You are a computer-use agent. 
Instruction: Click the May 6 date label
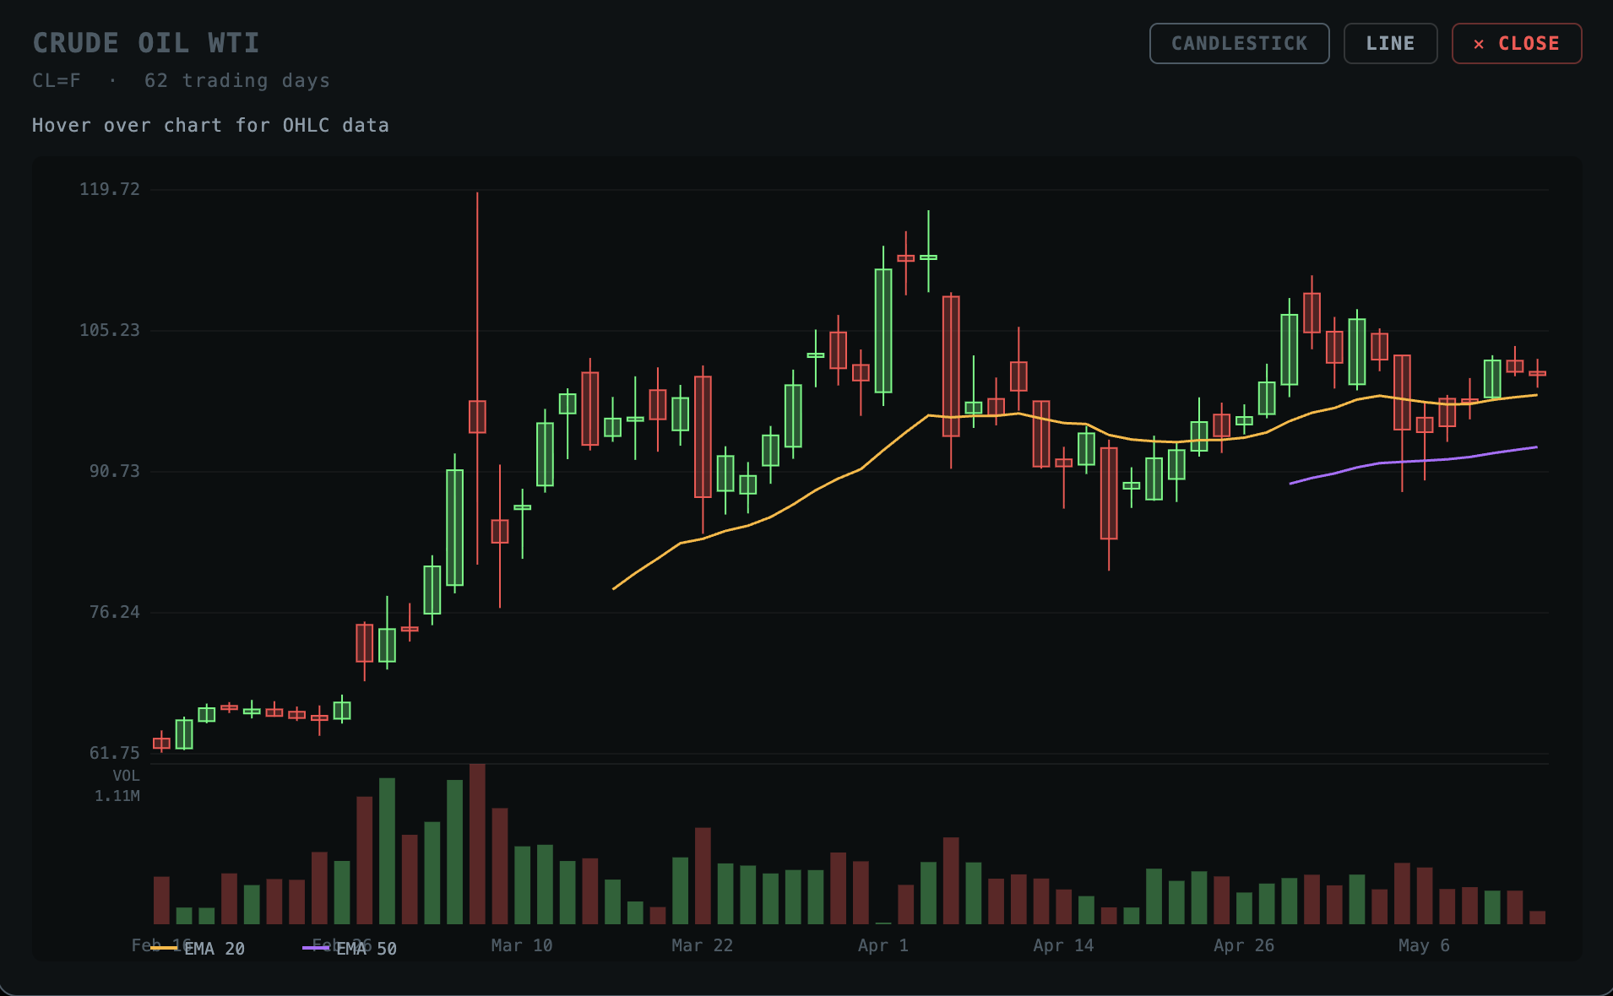point(1424,945)
